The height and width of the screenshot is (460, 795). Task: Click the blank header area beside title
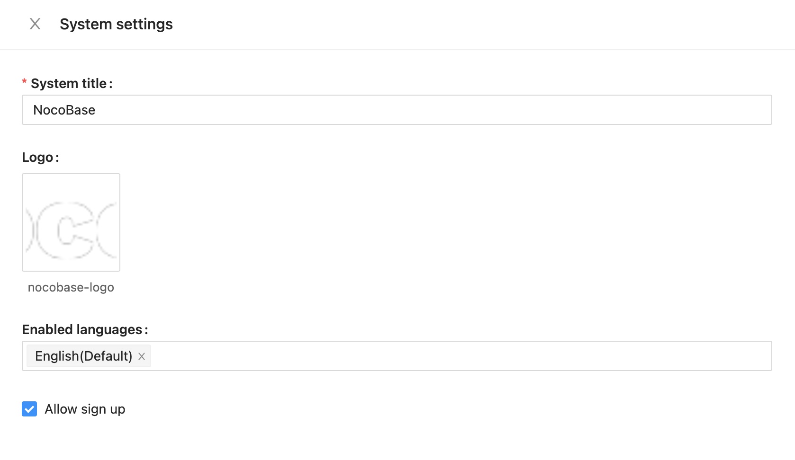coord(474,24)
